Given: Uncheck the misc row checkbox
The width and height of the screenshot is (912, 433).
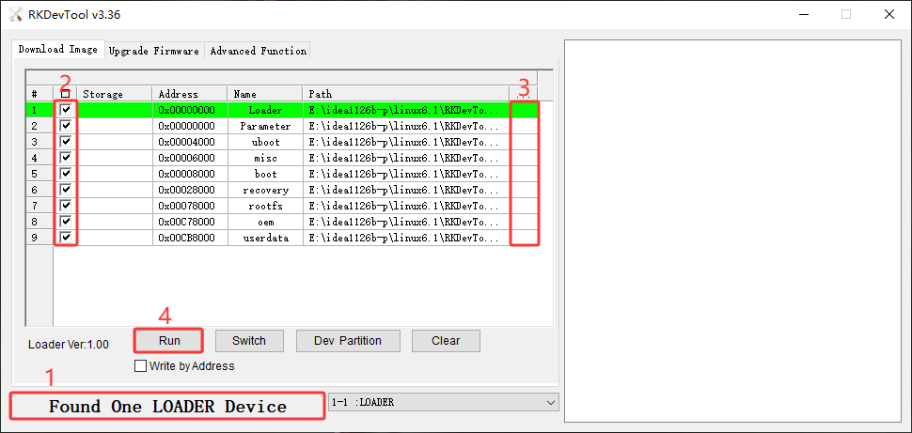Looking at the screenshot, I should click(66, 158).
